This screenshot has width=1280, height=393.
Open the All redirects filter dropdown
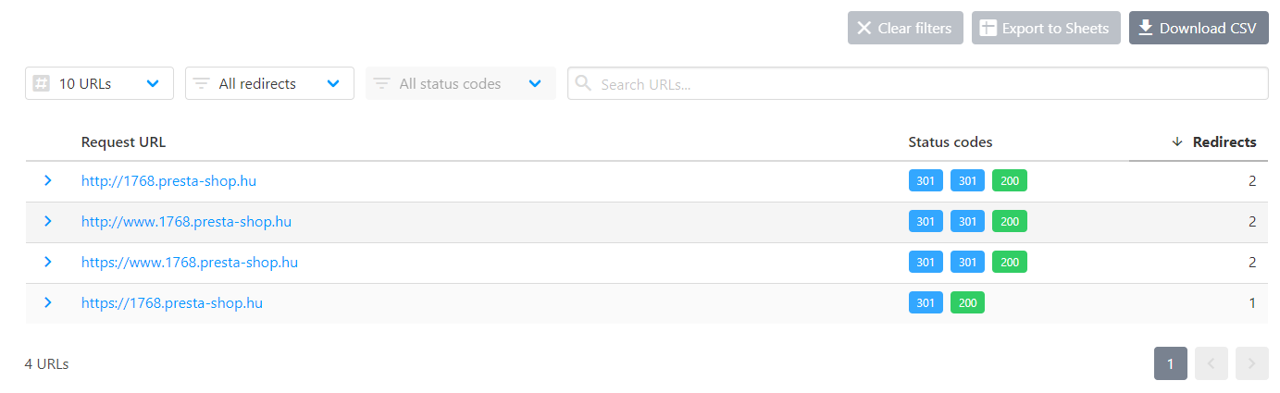(269, 83)
